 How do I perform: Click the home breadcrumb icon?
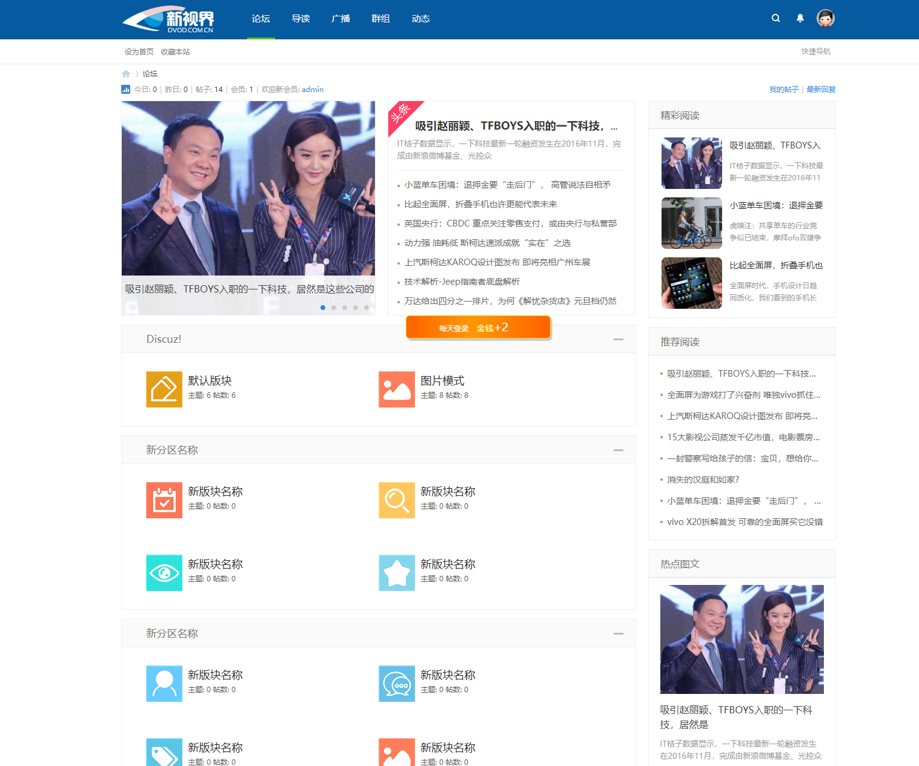126,74
